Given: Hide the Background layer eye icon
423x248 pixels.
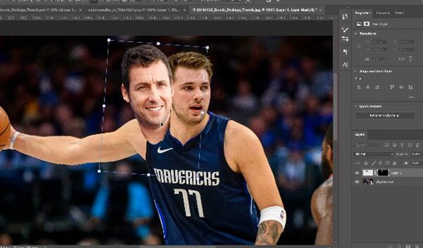Looking at the screenshot, I should 357,181.
